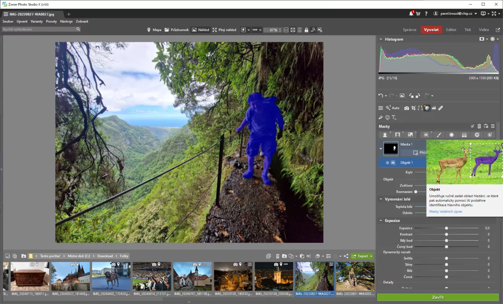Toggle the Masky enable checkbox
This screenshot has height=304, width=503.
tap(472, 126)
